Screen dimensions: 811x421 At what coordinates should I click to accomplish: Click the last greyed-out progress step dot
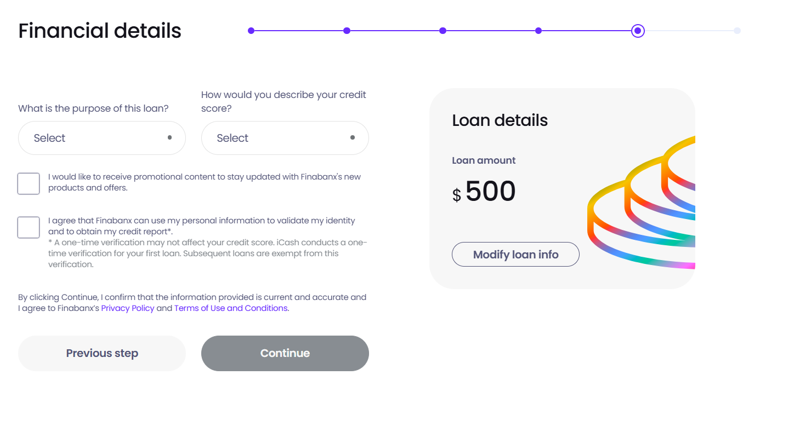737,31
